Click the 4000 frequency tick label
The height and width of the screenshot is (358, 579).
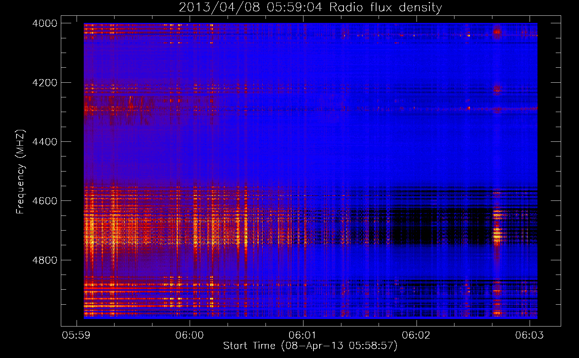point(45,23)
